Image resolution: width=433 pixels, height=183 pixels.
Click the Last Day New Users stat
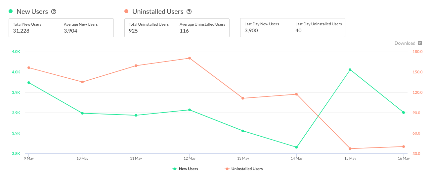coord(262,28)
